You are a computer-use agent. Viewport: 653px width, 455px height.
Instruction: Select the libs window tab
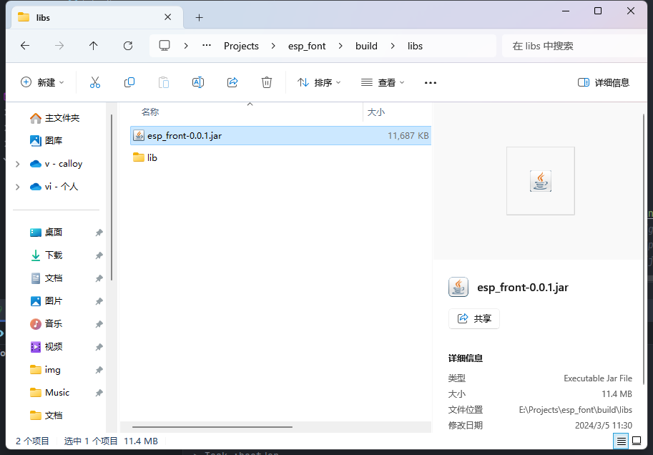pos(96,17)
